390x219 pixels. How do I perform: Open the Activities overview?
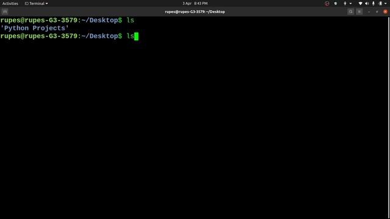[10, 4]
